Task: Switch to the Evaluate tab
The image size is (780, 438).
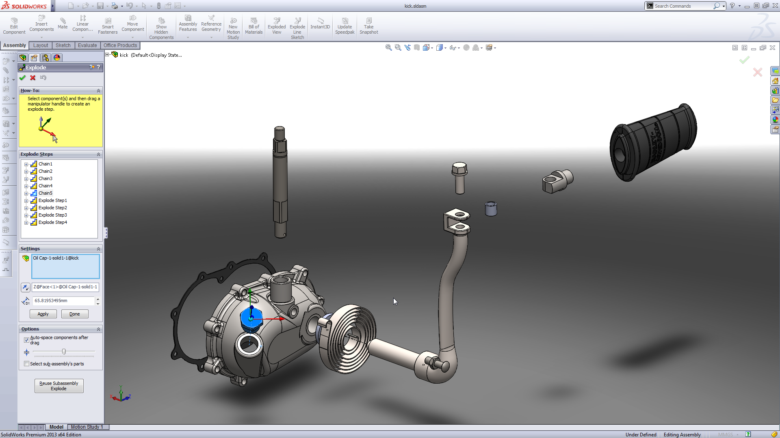Action: click(87, 45)
